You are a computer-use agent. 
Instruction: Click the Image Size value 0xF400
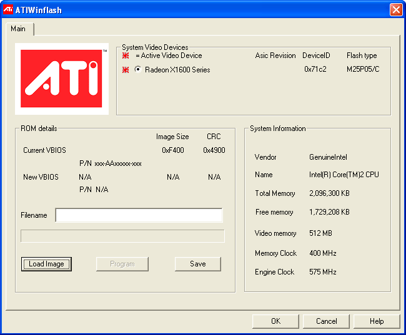coord(173,150)
